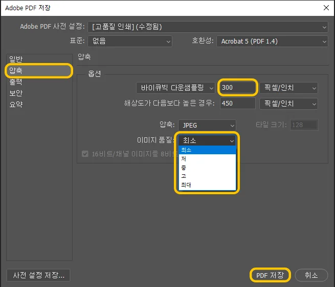Open the 호환성 compatibility dropdown

pos(272,41)
